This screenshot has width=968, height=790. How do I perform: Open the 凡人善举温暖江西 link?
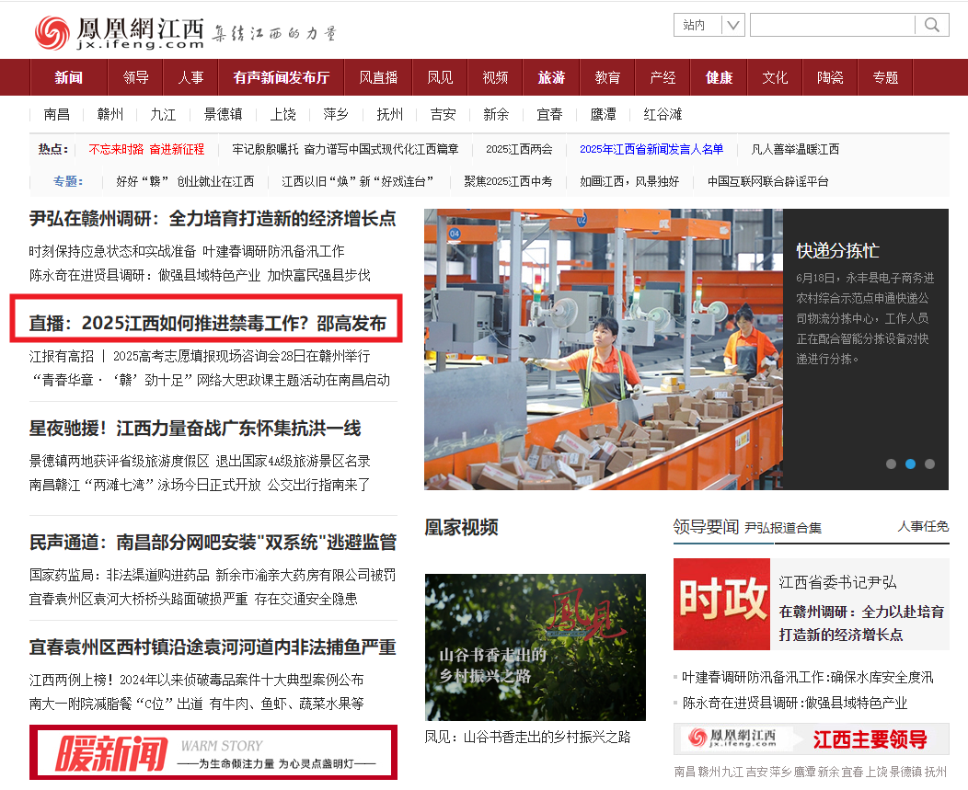pyautogui.click(x=794, y=149)
